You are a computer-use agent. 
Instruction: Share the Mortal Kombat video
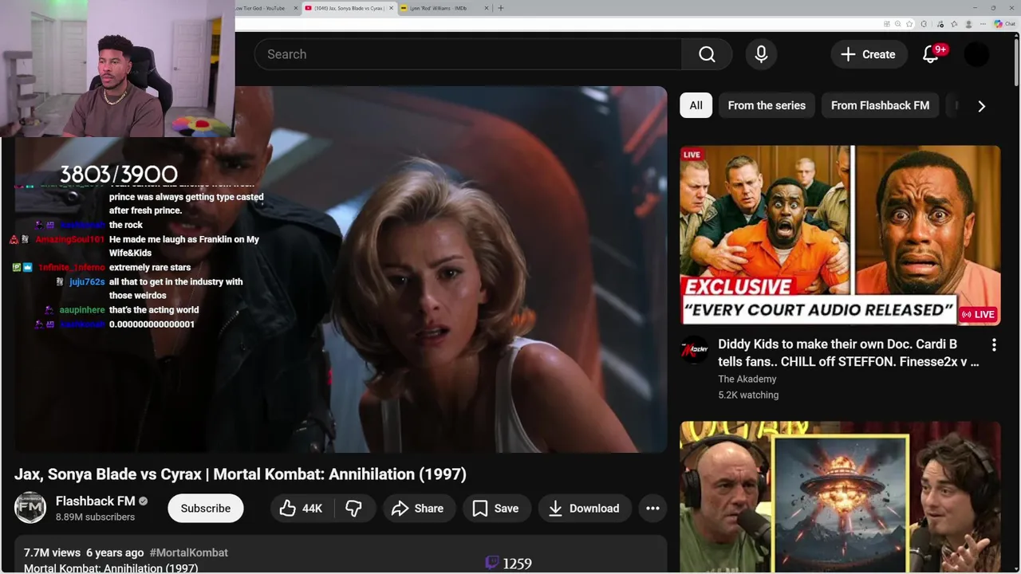point(418,509)
